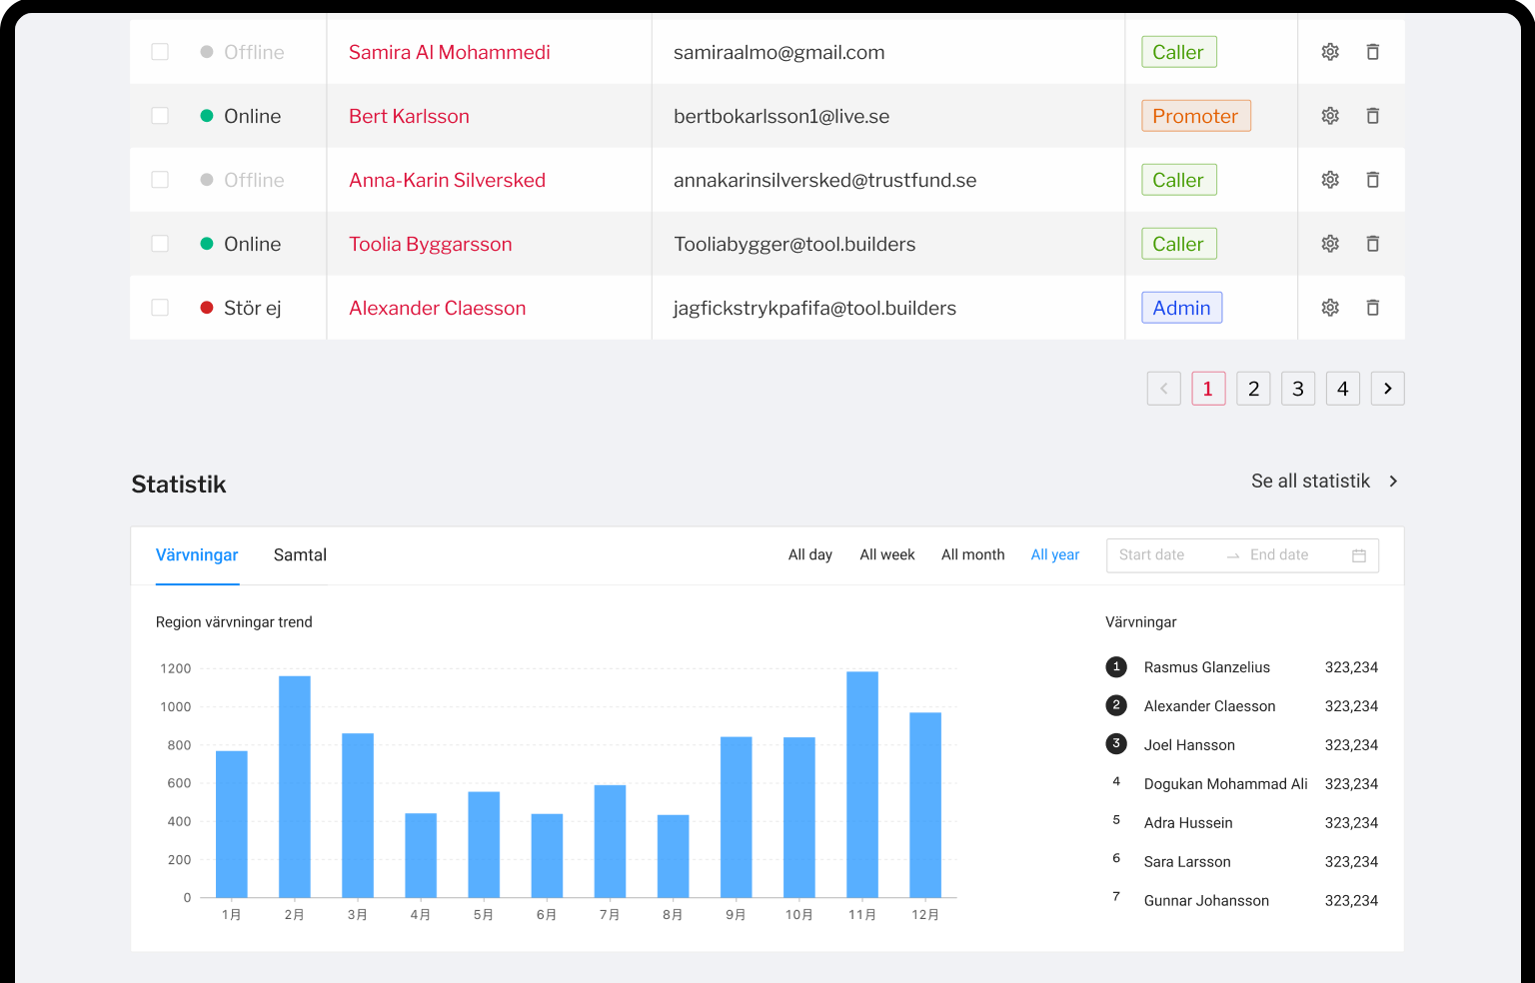Go to page 3 of the table

pos(1298,389)
